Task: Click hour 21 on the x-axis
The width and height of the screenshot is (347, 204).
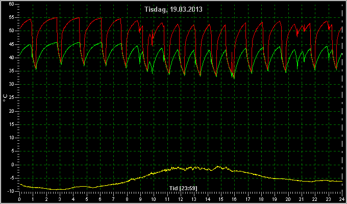Action: [x=301, y=199]
